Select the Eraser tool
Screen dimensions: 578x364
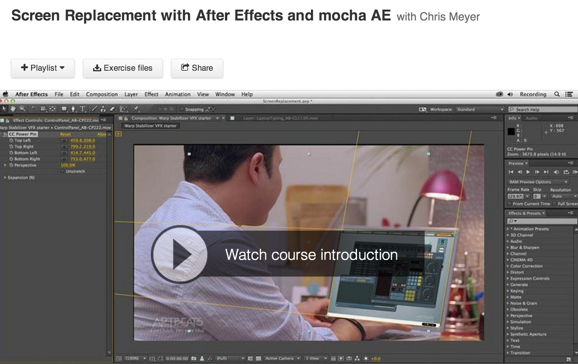click(x=112, y=109)
